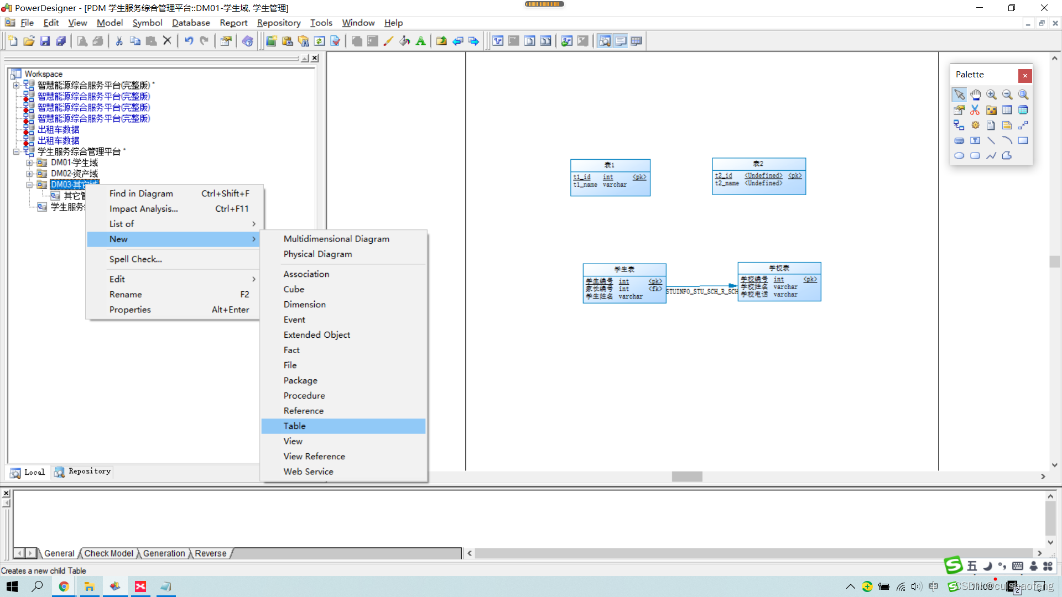1062x597 pixels.
Task: Switch to the Repository browser tab
Action: click(x=82, y=472)
